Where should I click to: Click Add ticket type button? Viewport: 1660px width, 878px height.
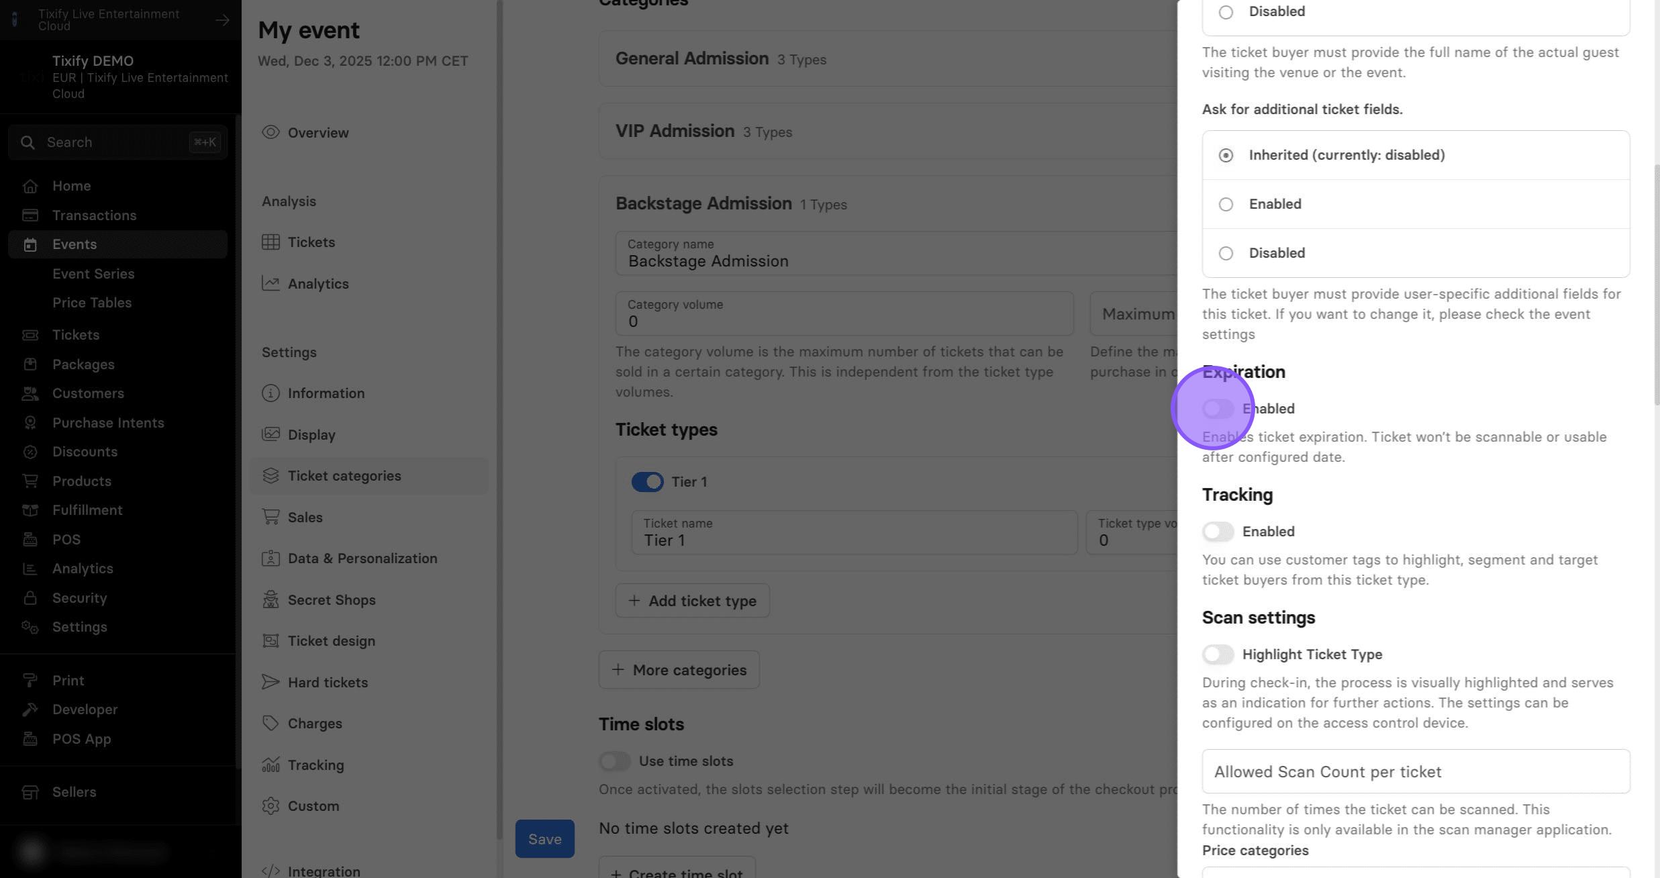[x=692, y=601]
